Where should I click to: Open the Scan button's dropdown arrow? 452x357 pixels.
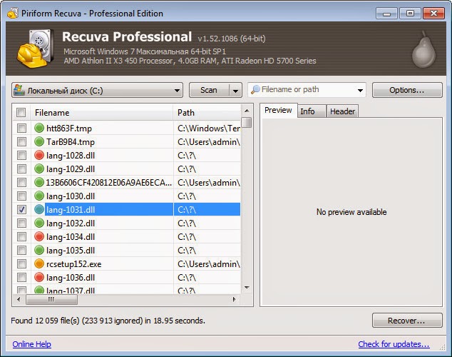pyautogui.click(x=235, y=91)
